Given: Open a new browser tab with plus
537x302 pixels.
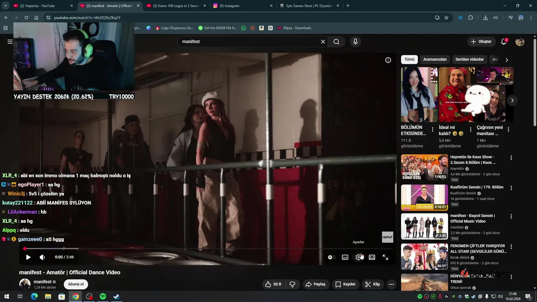Looking at the screenshot, I should (348, 6).
